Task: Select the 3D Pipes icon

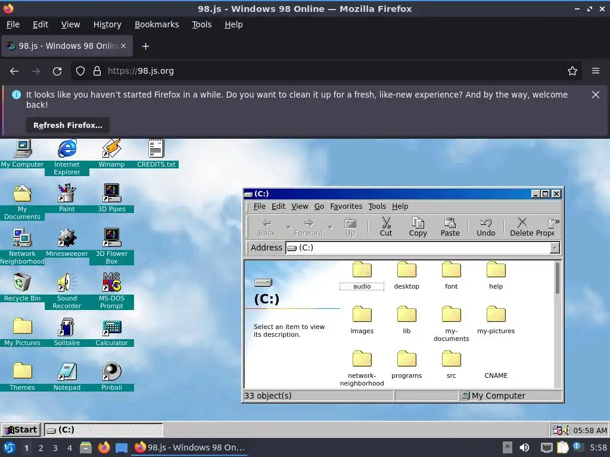Action: coord(111,198)
